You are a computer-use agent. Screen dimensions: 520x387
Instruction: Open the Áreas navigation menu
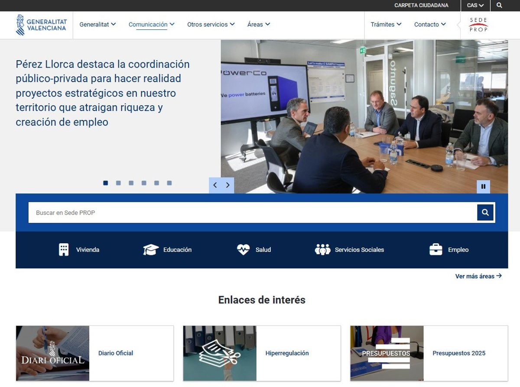point(258,25)
